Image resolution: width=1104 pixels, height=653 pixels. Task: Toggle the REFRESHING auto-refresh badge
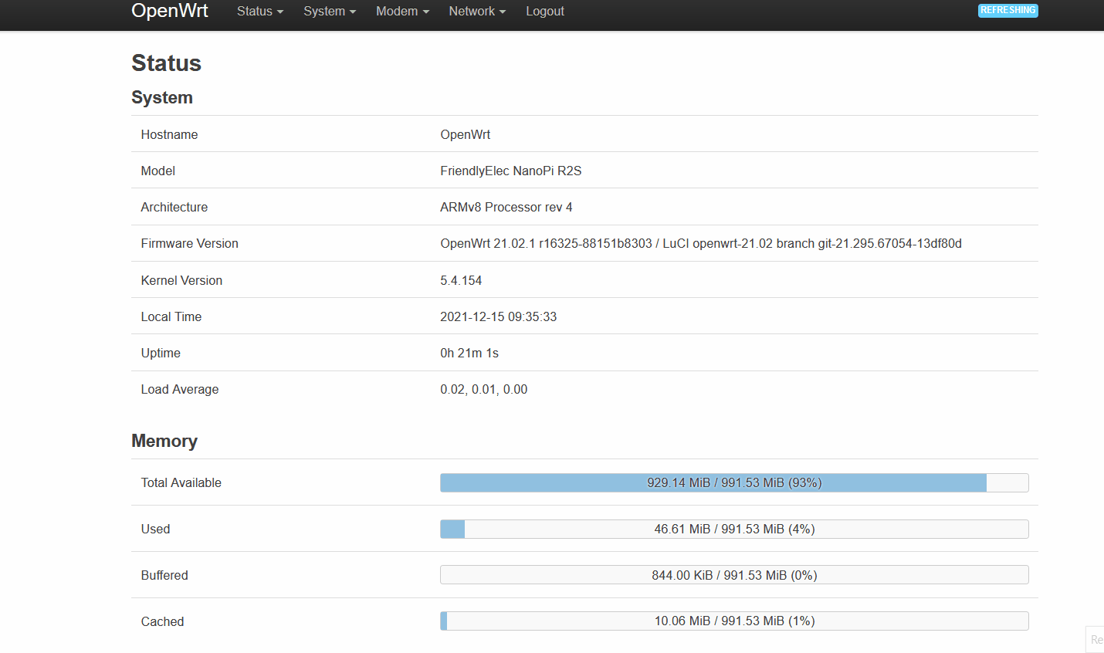(x=1007, y=10)
